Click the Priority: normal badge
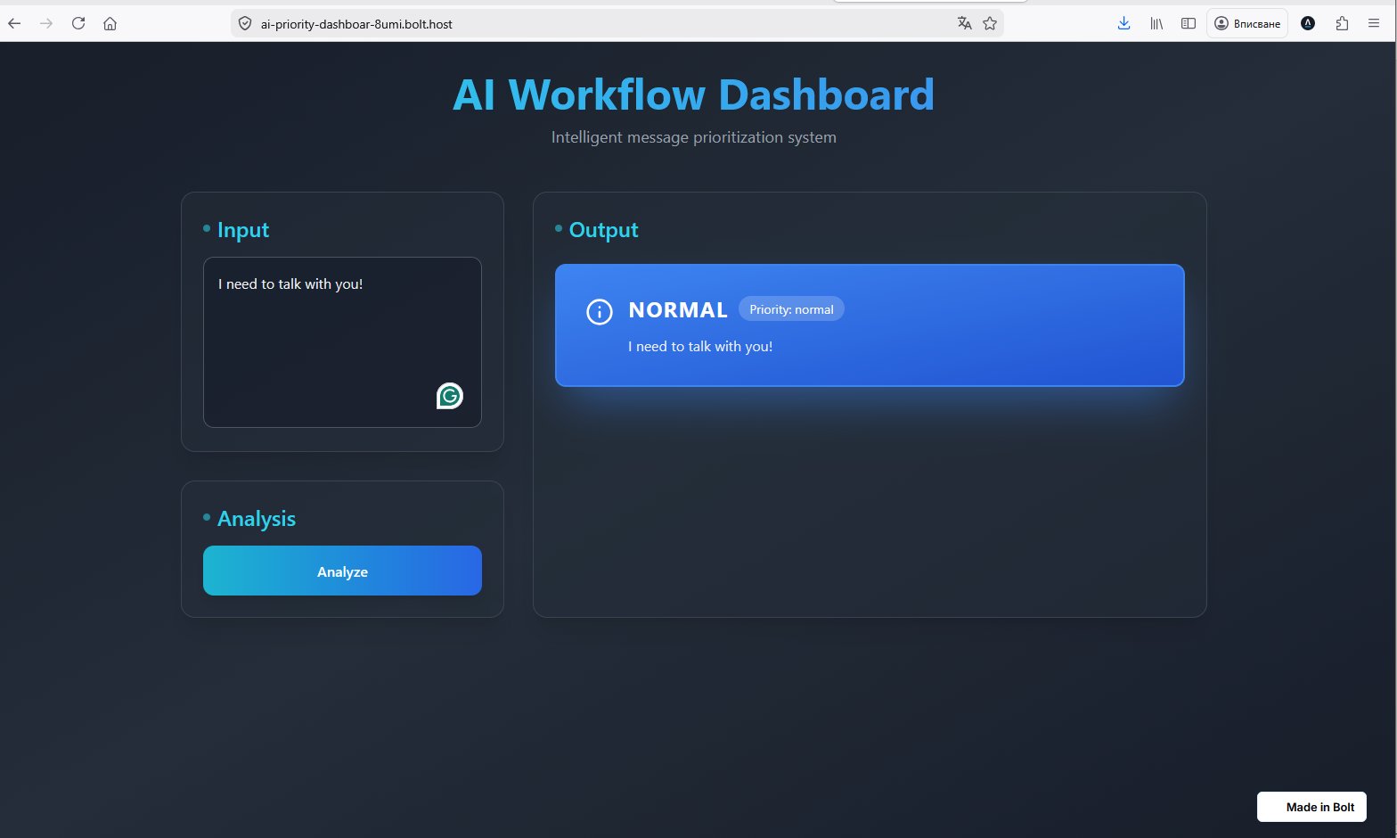Screen dimensions: 1397x838 click(791, 309)
